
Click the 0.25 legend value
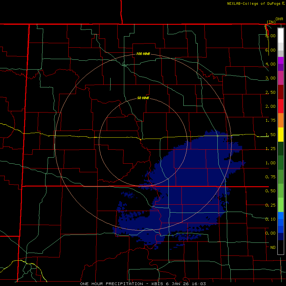point(270,205)
